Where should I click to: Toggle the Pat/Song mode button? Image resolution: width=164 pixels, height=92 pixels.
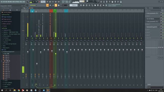[31, 2]
